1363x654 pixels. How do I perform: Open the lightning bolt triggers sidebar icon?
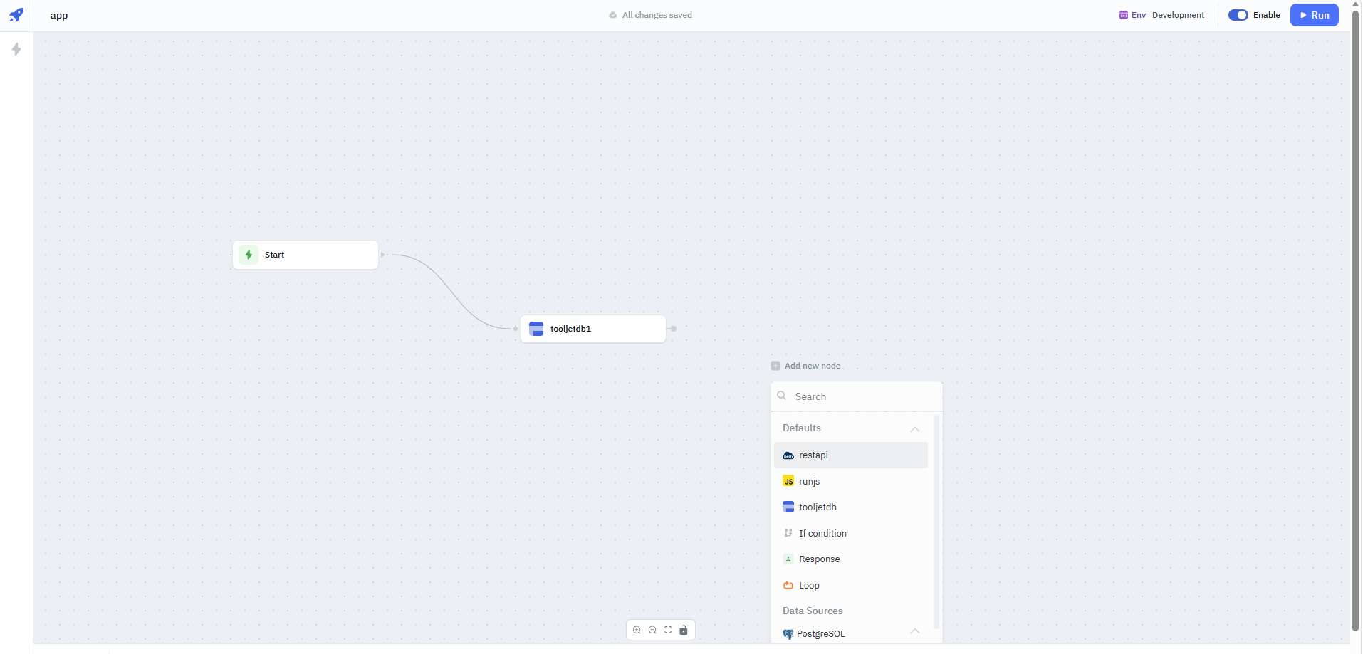pos(16,49)
